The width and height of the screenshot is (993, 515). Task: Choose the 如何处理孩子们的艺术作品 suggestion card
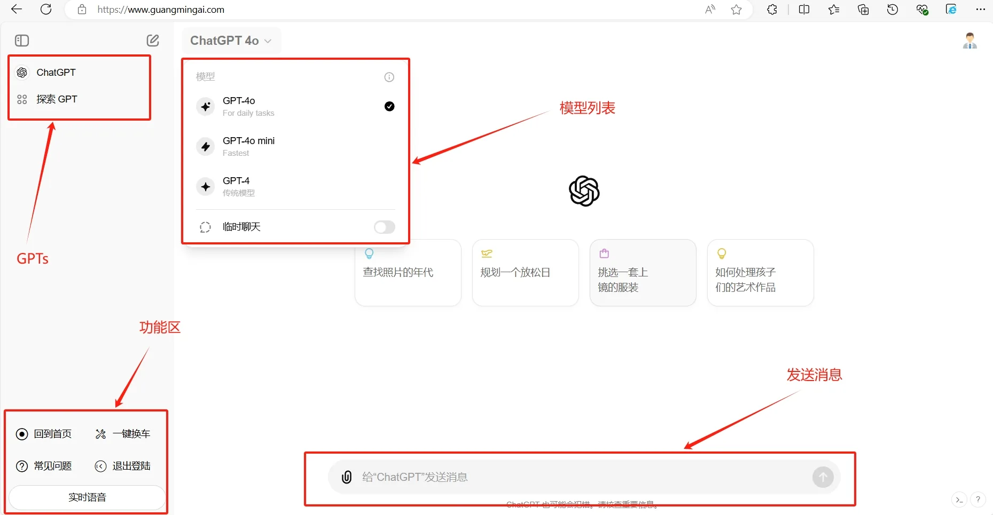tap(761, 273)
